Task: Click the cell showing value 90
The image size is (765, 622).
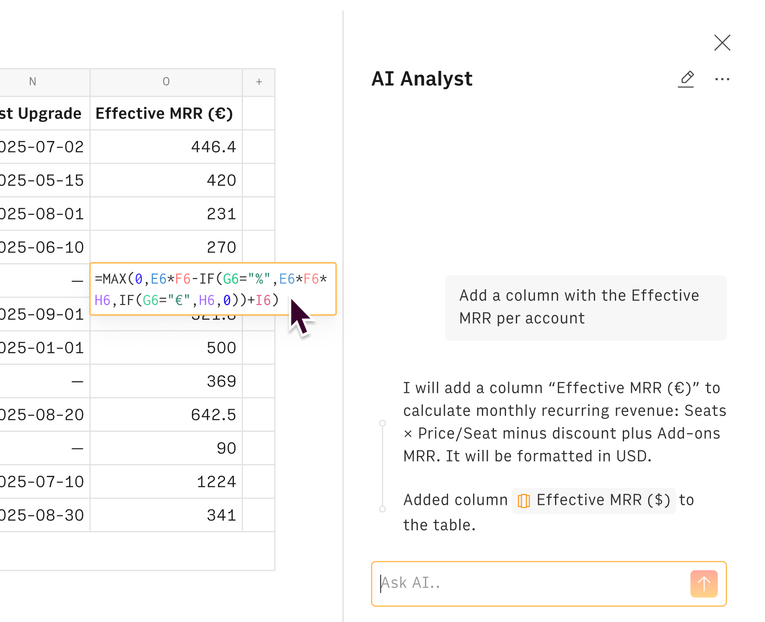Action: pyautogui.click(x=166, y=448)
